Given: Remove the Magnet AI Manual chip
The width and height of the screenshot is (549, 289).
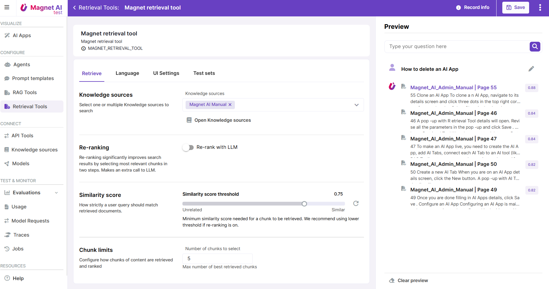Looking at the screenshot, I should point(230,105).
